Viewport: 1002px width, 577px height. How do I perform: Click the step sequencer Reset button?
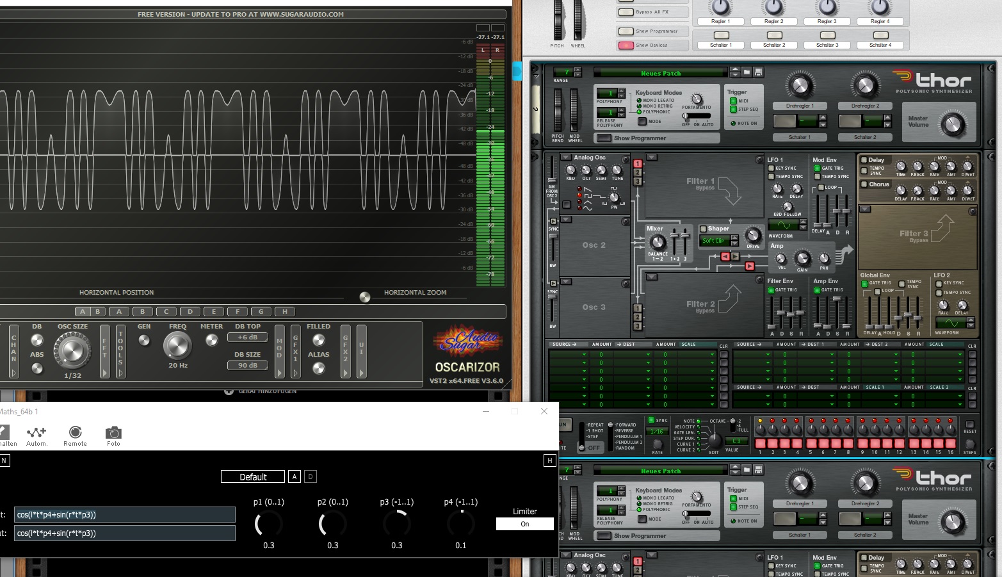pyautogui.click(x=970, y=425)
